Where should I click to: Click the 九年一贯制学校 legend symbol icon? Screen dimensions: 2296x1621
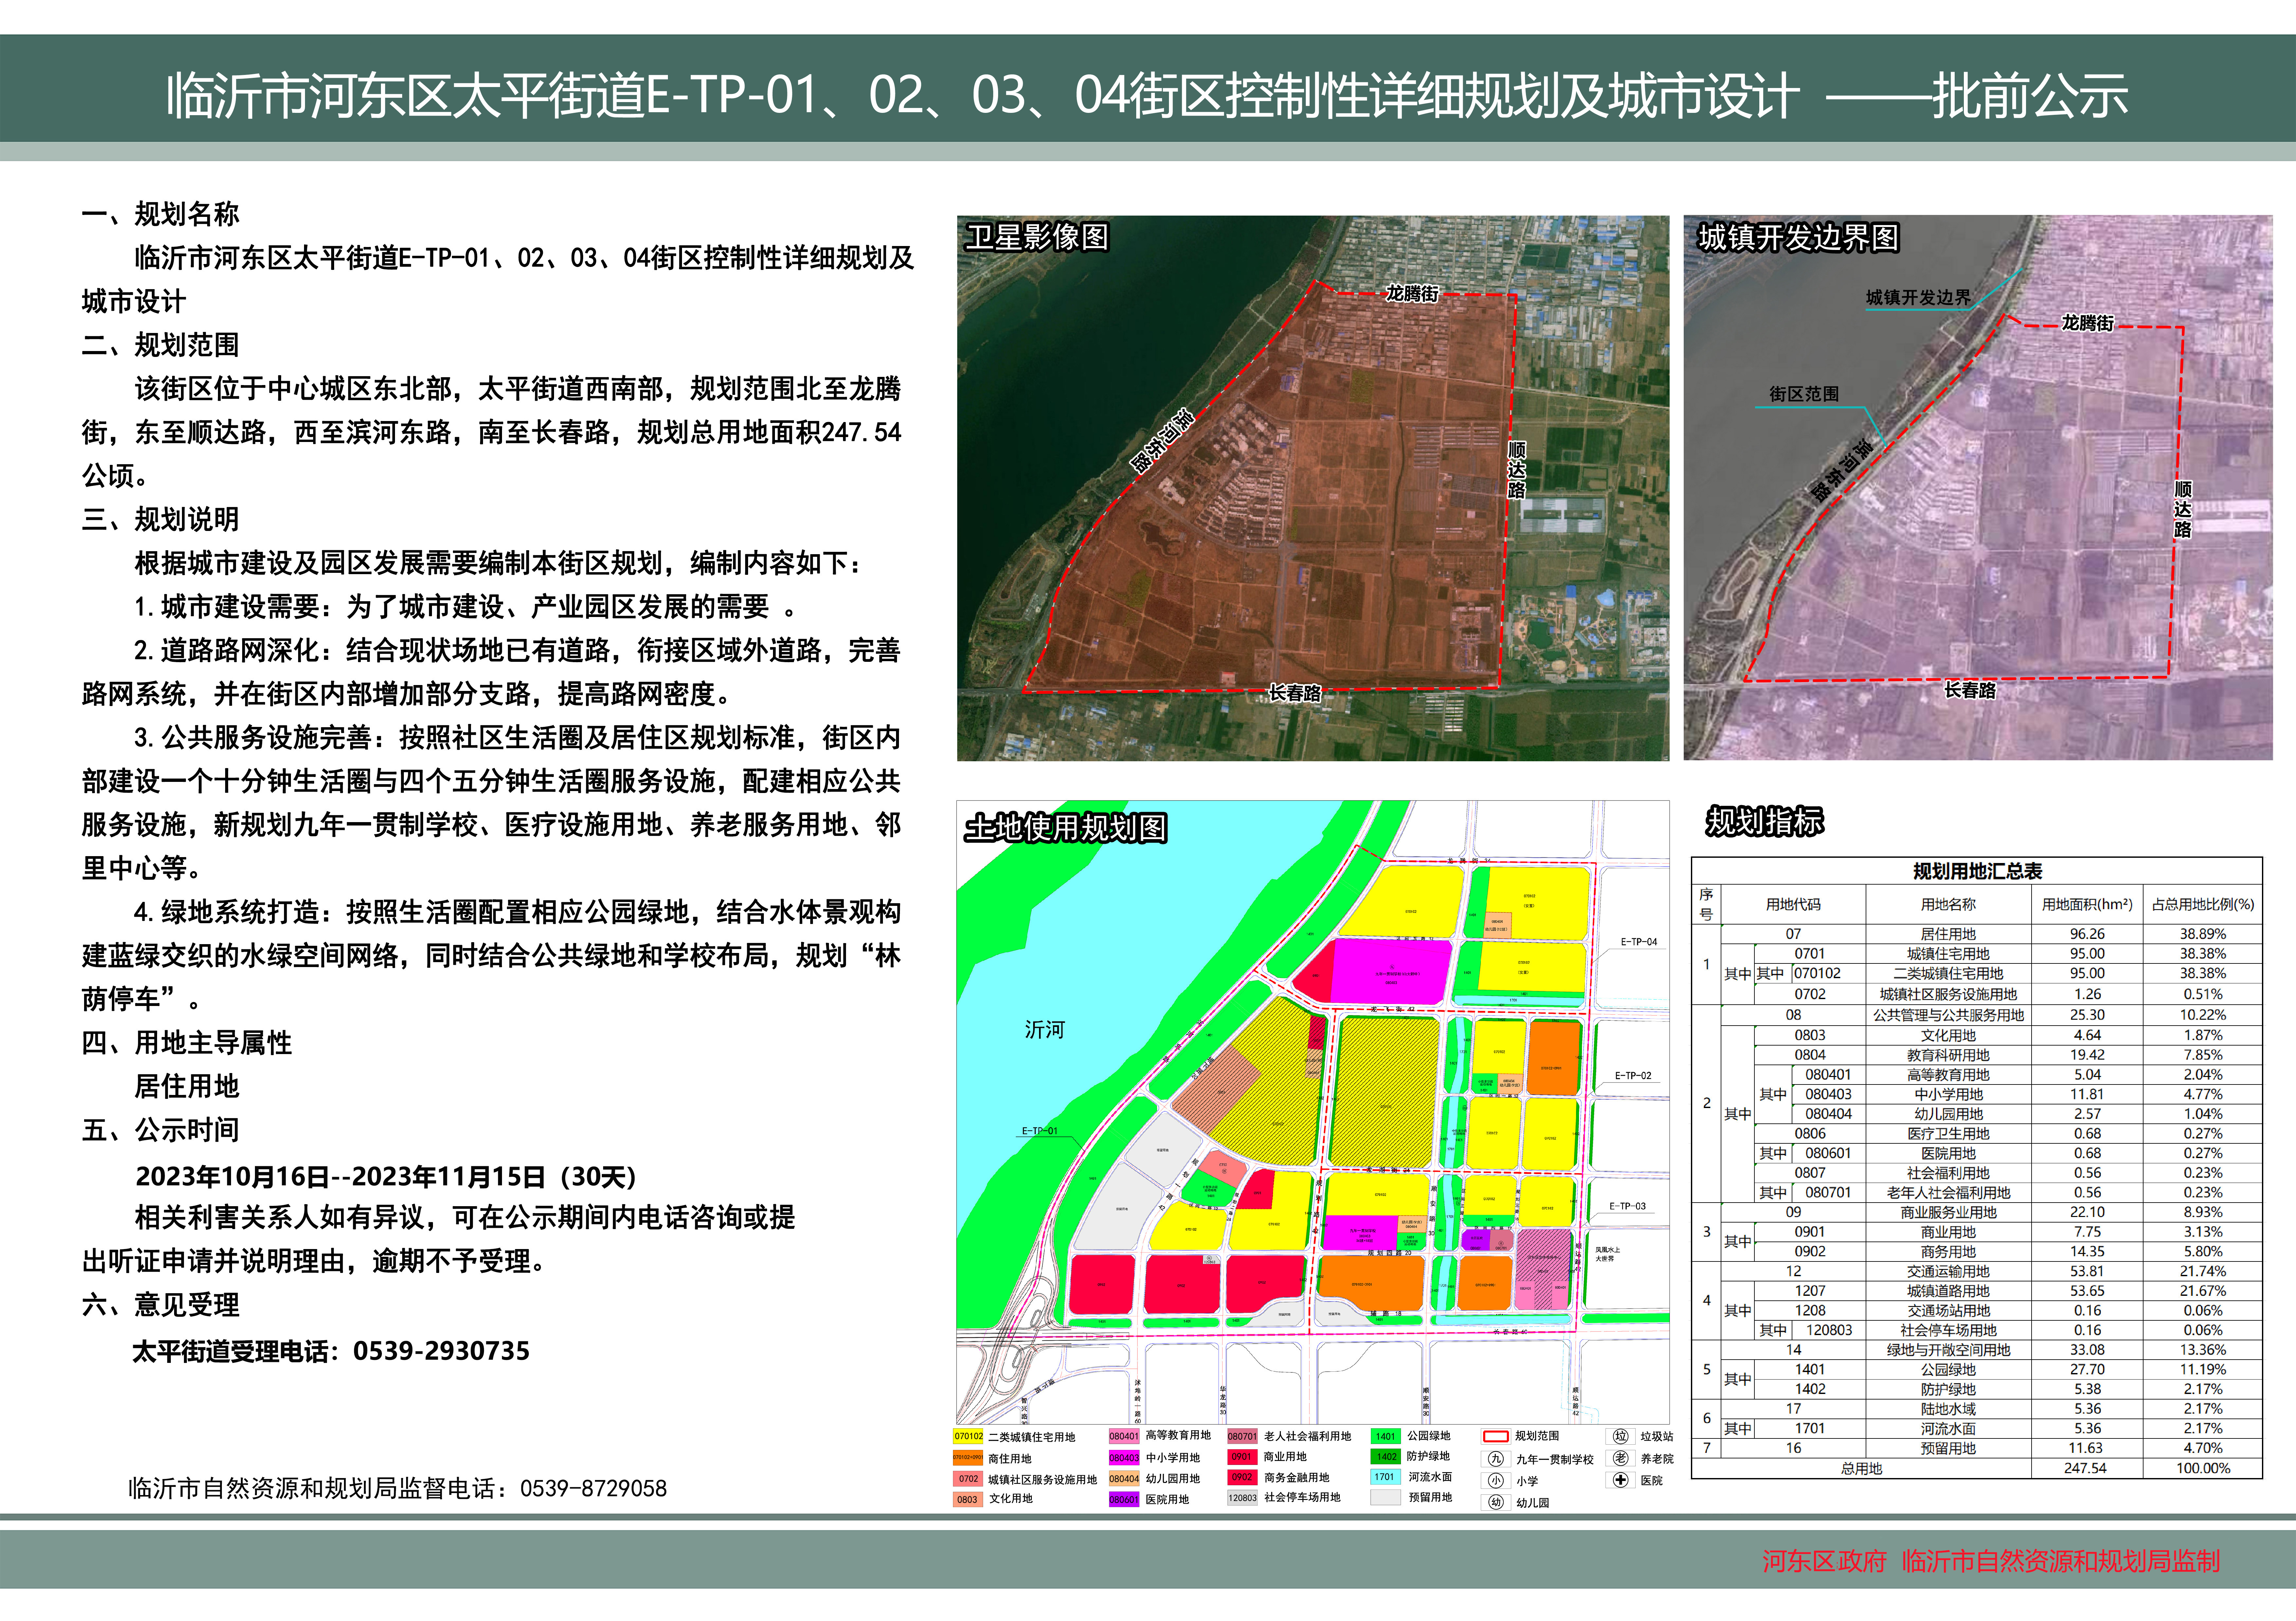point(1496,1459)
